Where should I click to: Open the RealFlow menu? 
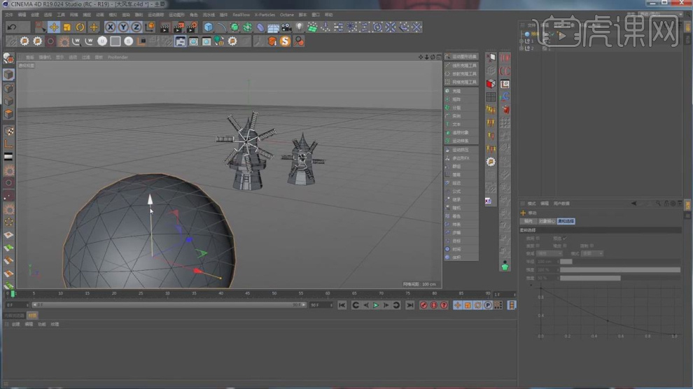coord(241,14)
